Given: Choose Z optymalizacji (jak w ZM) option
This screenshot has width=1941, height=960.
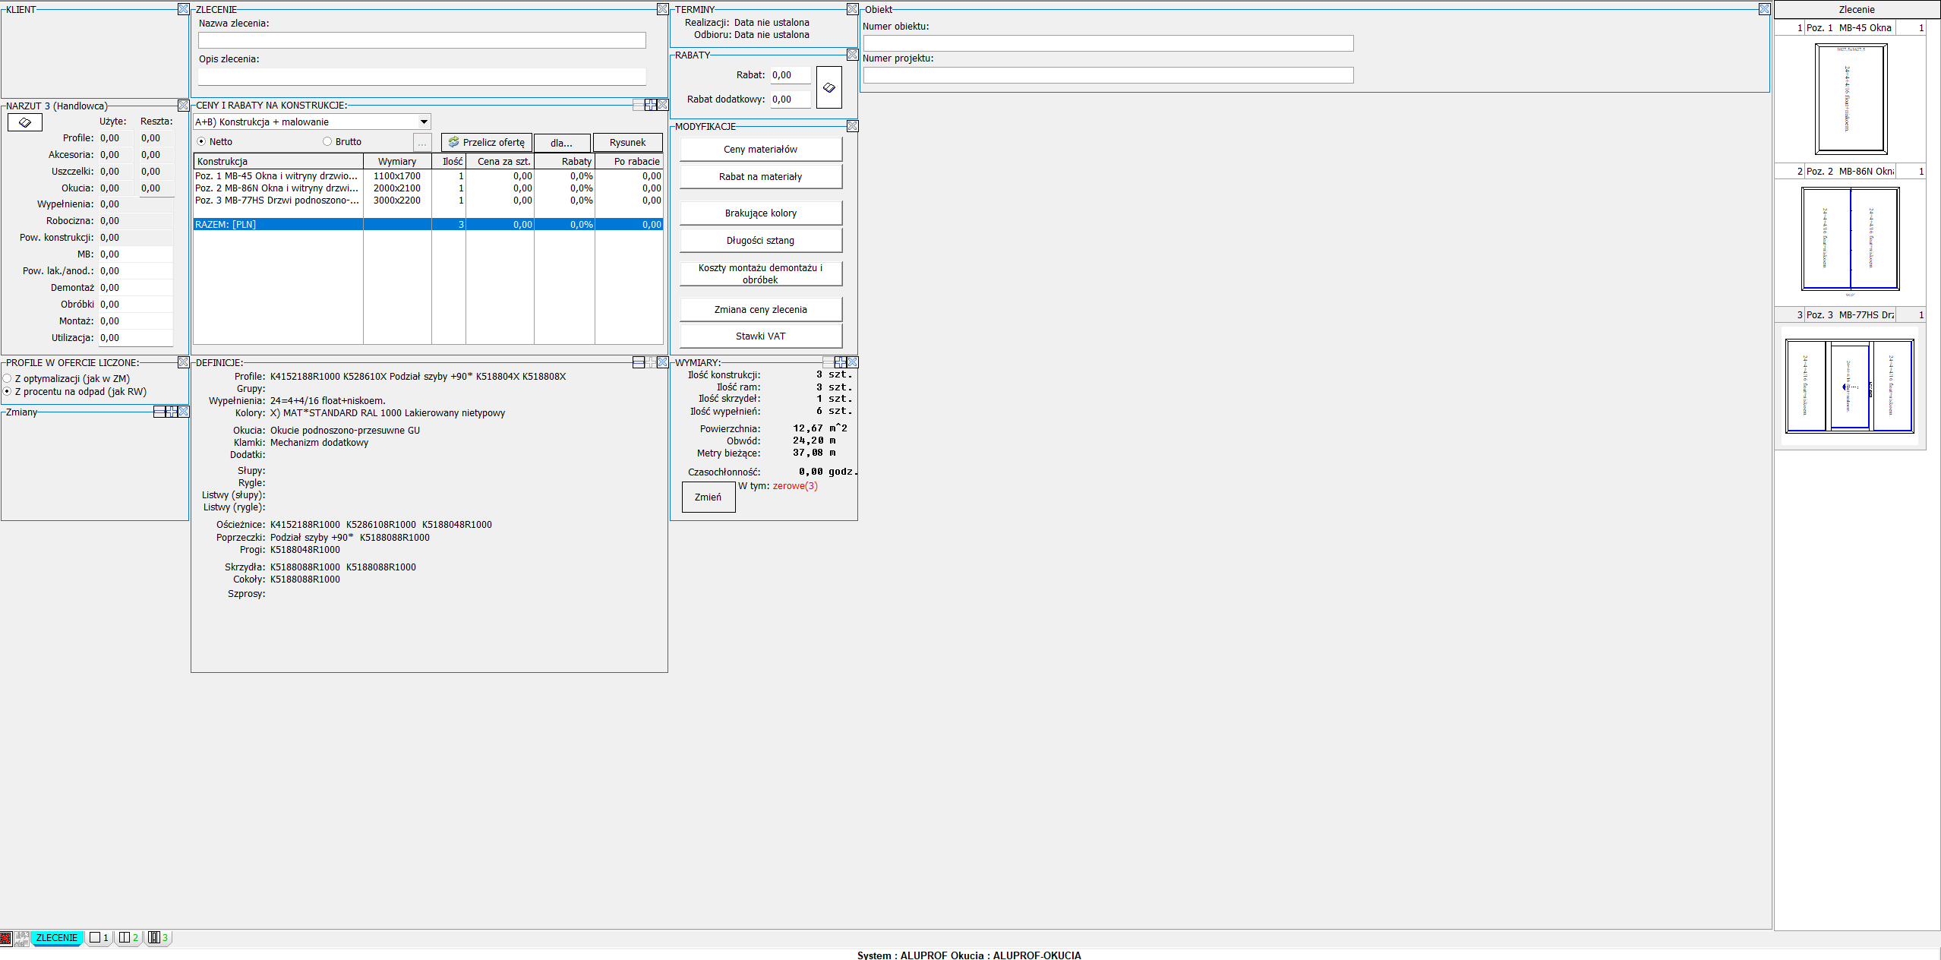Looking at the screenshot, I should tap(8, 378).
